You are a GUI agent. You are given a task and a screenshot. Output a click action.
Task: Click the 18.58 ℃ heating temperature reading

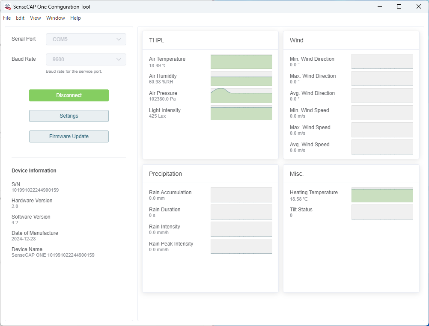click(x=298, y=199)
